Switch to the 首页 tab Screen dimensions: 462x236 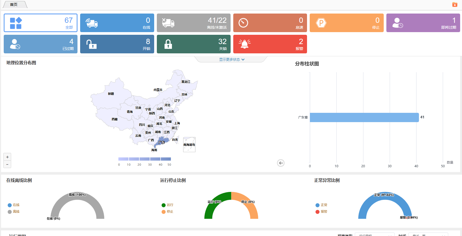tap(14, 5)
